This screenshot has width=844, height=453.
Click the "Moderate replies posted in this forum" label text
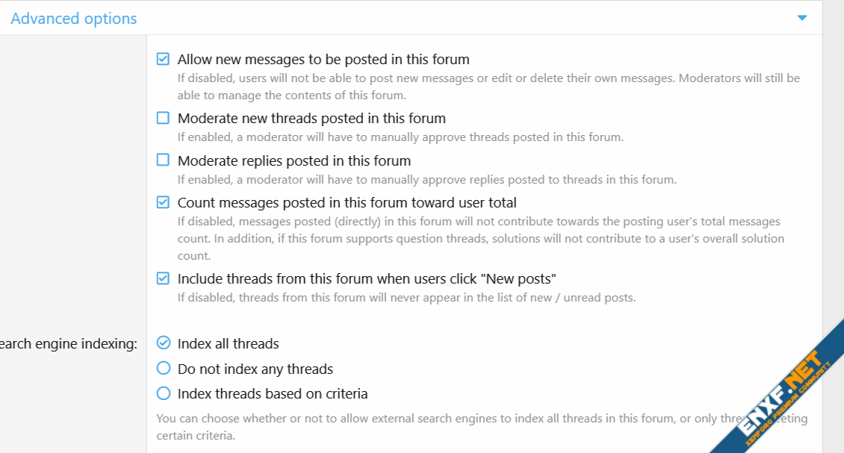[x=294, y=161]
